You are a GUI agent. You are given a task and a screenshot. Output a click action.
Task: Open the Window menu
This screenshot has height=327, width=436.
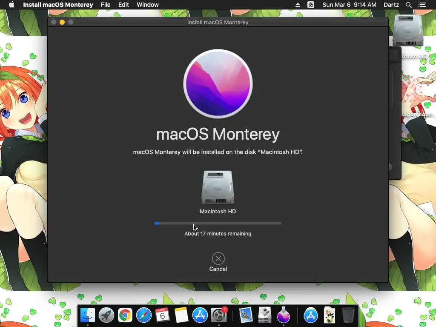(x=148, y=5)
